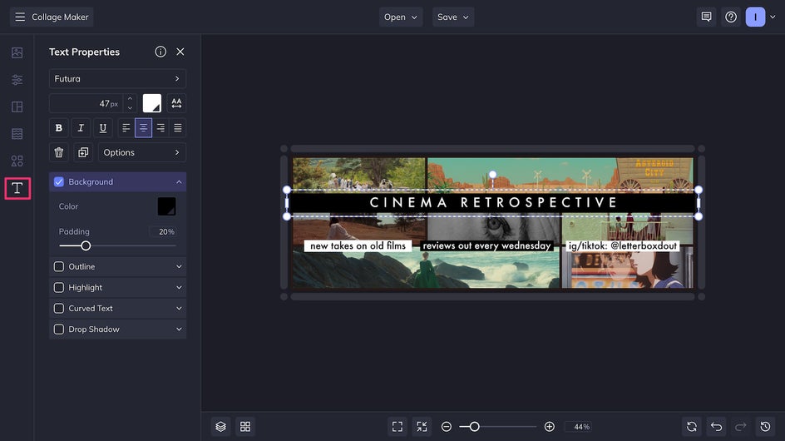785x441 pixels.
Task: Open the black Background color swatch
Action: (166, 206)
